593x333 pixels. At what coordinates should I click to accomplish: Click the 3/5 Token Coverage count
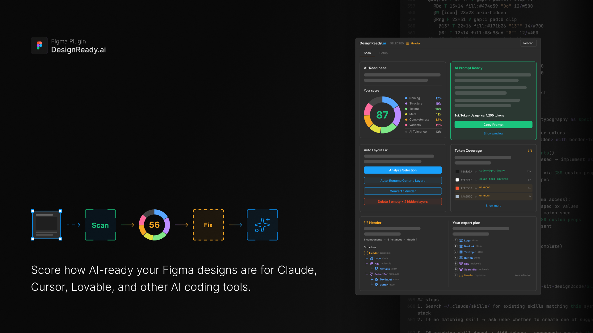530,151
